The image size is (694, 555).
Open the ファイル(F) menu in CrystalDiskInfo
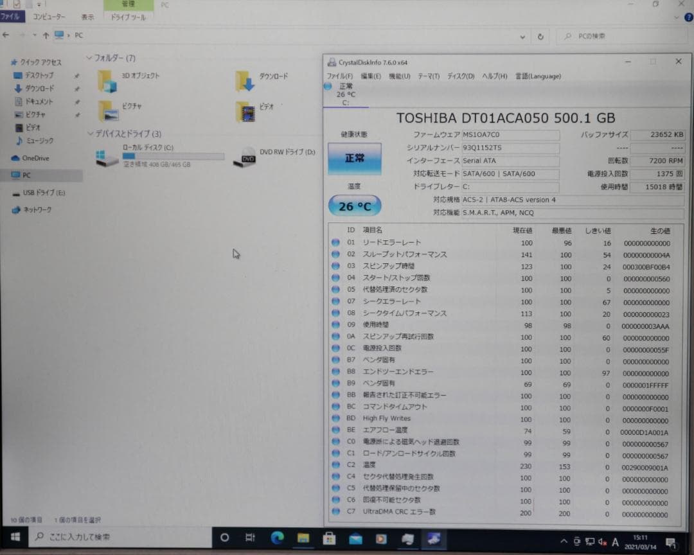point(339,76)
